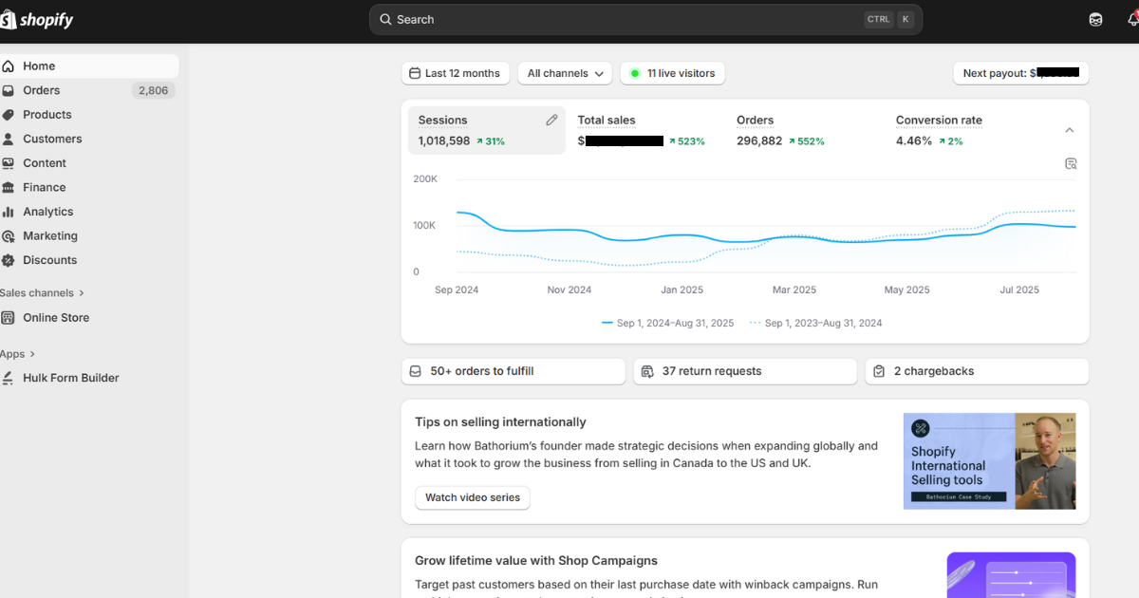Image resolution: width=1139 pixels, height=598 pixels.
Task: Click the magnifier icon in the search bar
Action: pos(385,20)
